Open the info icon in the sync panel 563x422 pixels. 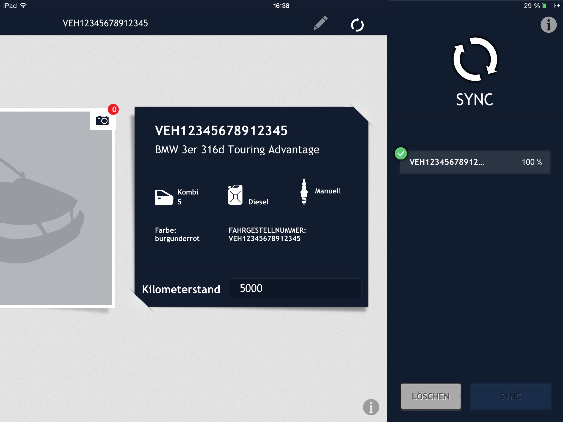point(548,25)
